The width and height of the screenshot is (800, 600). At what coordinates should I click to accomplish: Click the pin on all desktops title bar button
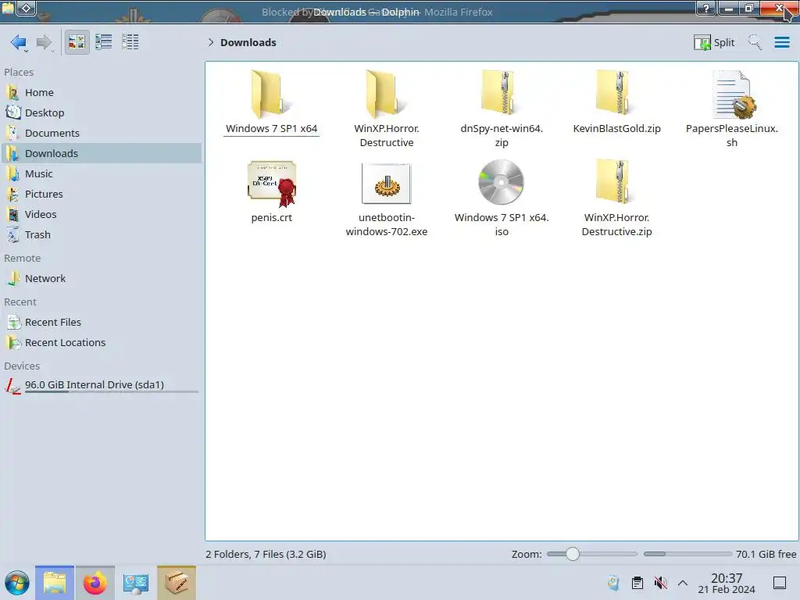click(27, 8)
